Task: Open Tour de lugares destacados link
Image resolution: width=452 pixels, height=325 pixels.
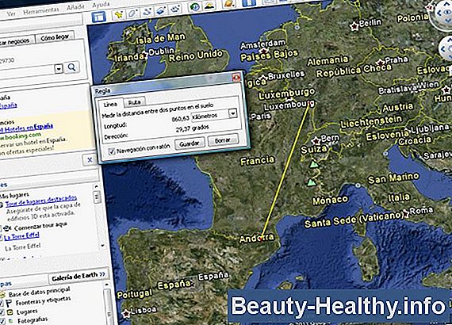Action: tap(41, 201)
